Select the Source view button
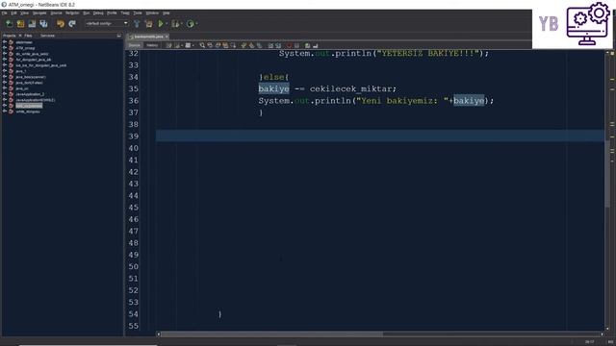 tap(135, 45)
